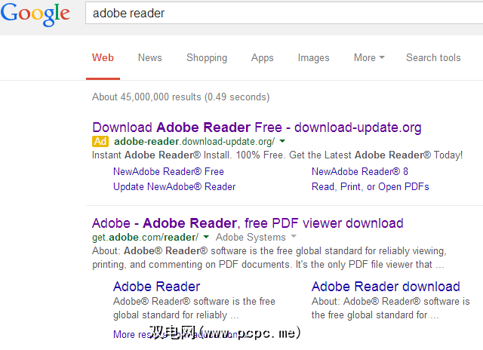The height and width of the screenshot is (350, 483).
Task: Open the Shopping tab
Action: pos(207,58)
